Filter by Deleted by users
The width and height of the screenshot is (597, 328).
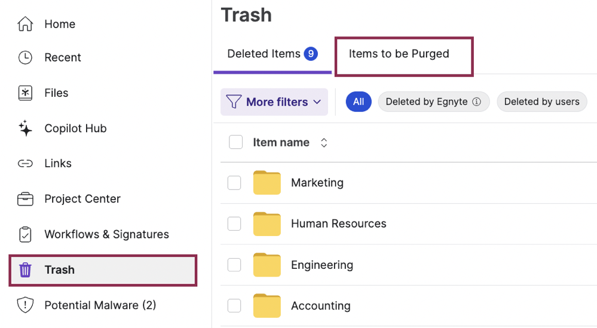coord(541,102)
